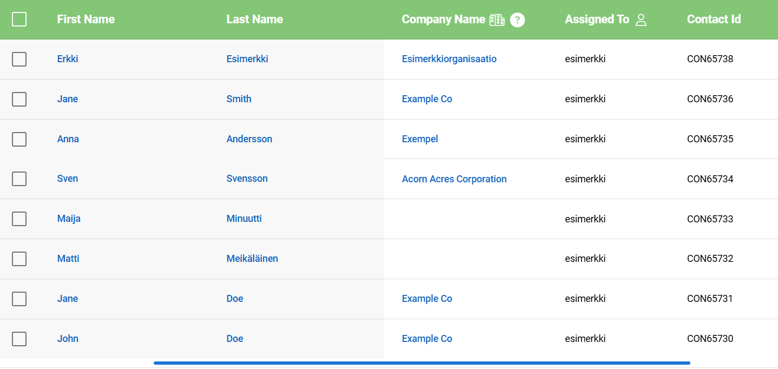The height and width of the screenshot is (369, 778).
Task: Toggle the select-all checkbox in the header
Action: [19, 19]
